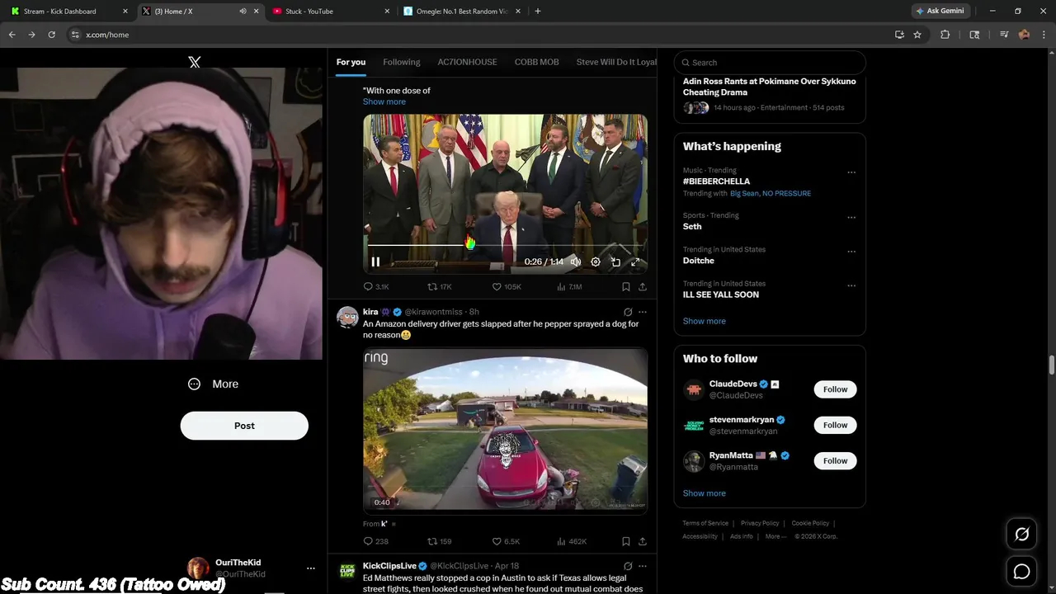Open Grok icon on KickClipsLive post

[628, 566]
